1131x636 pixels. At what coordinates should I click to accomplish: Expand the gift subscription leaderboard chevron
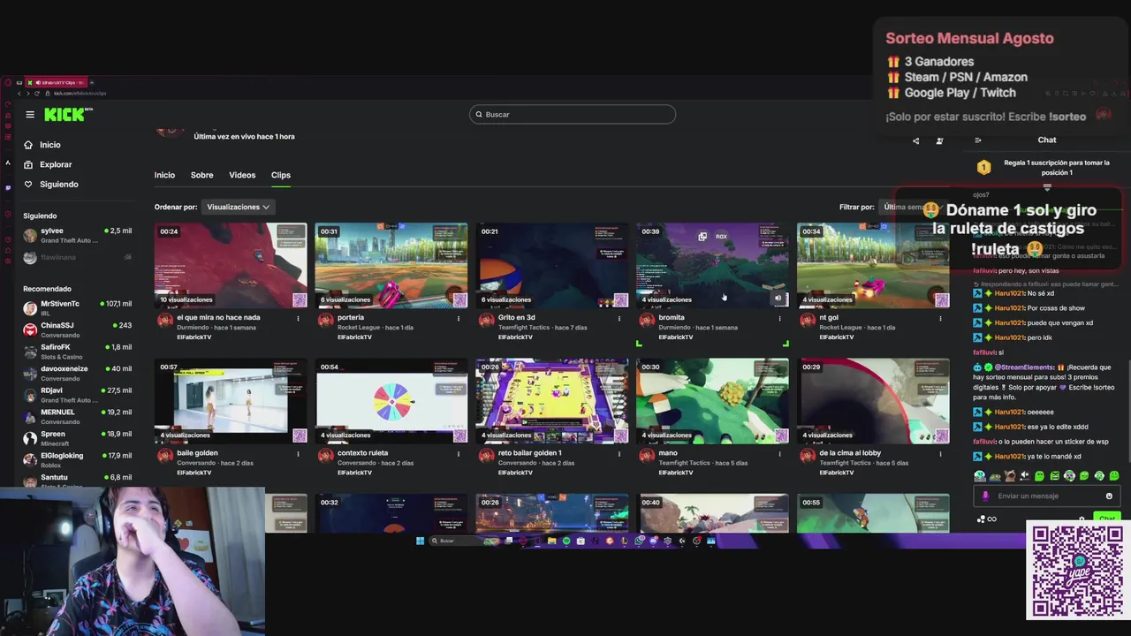(x=1047, y=187)
